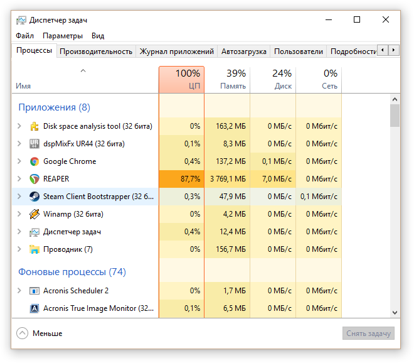Click the vertical scrollbar of the process list
Screen dimensions: 414x363
395,207
